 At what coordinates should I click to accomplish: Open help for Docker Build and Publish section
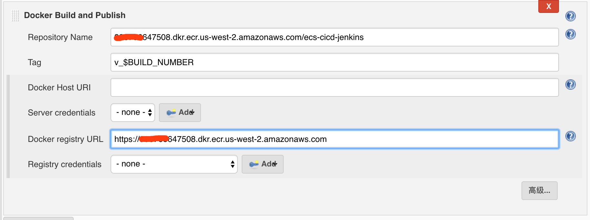pyautogui.click(x=570, y=16)
